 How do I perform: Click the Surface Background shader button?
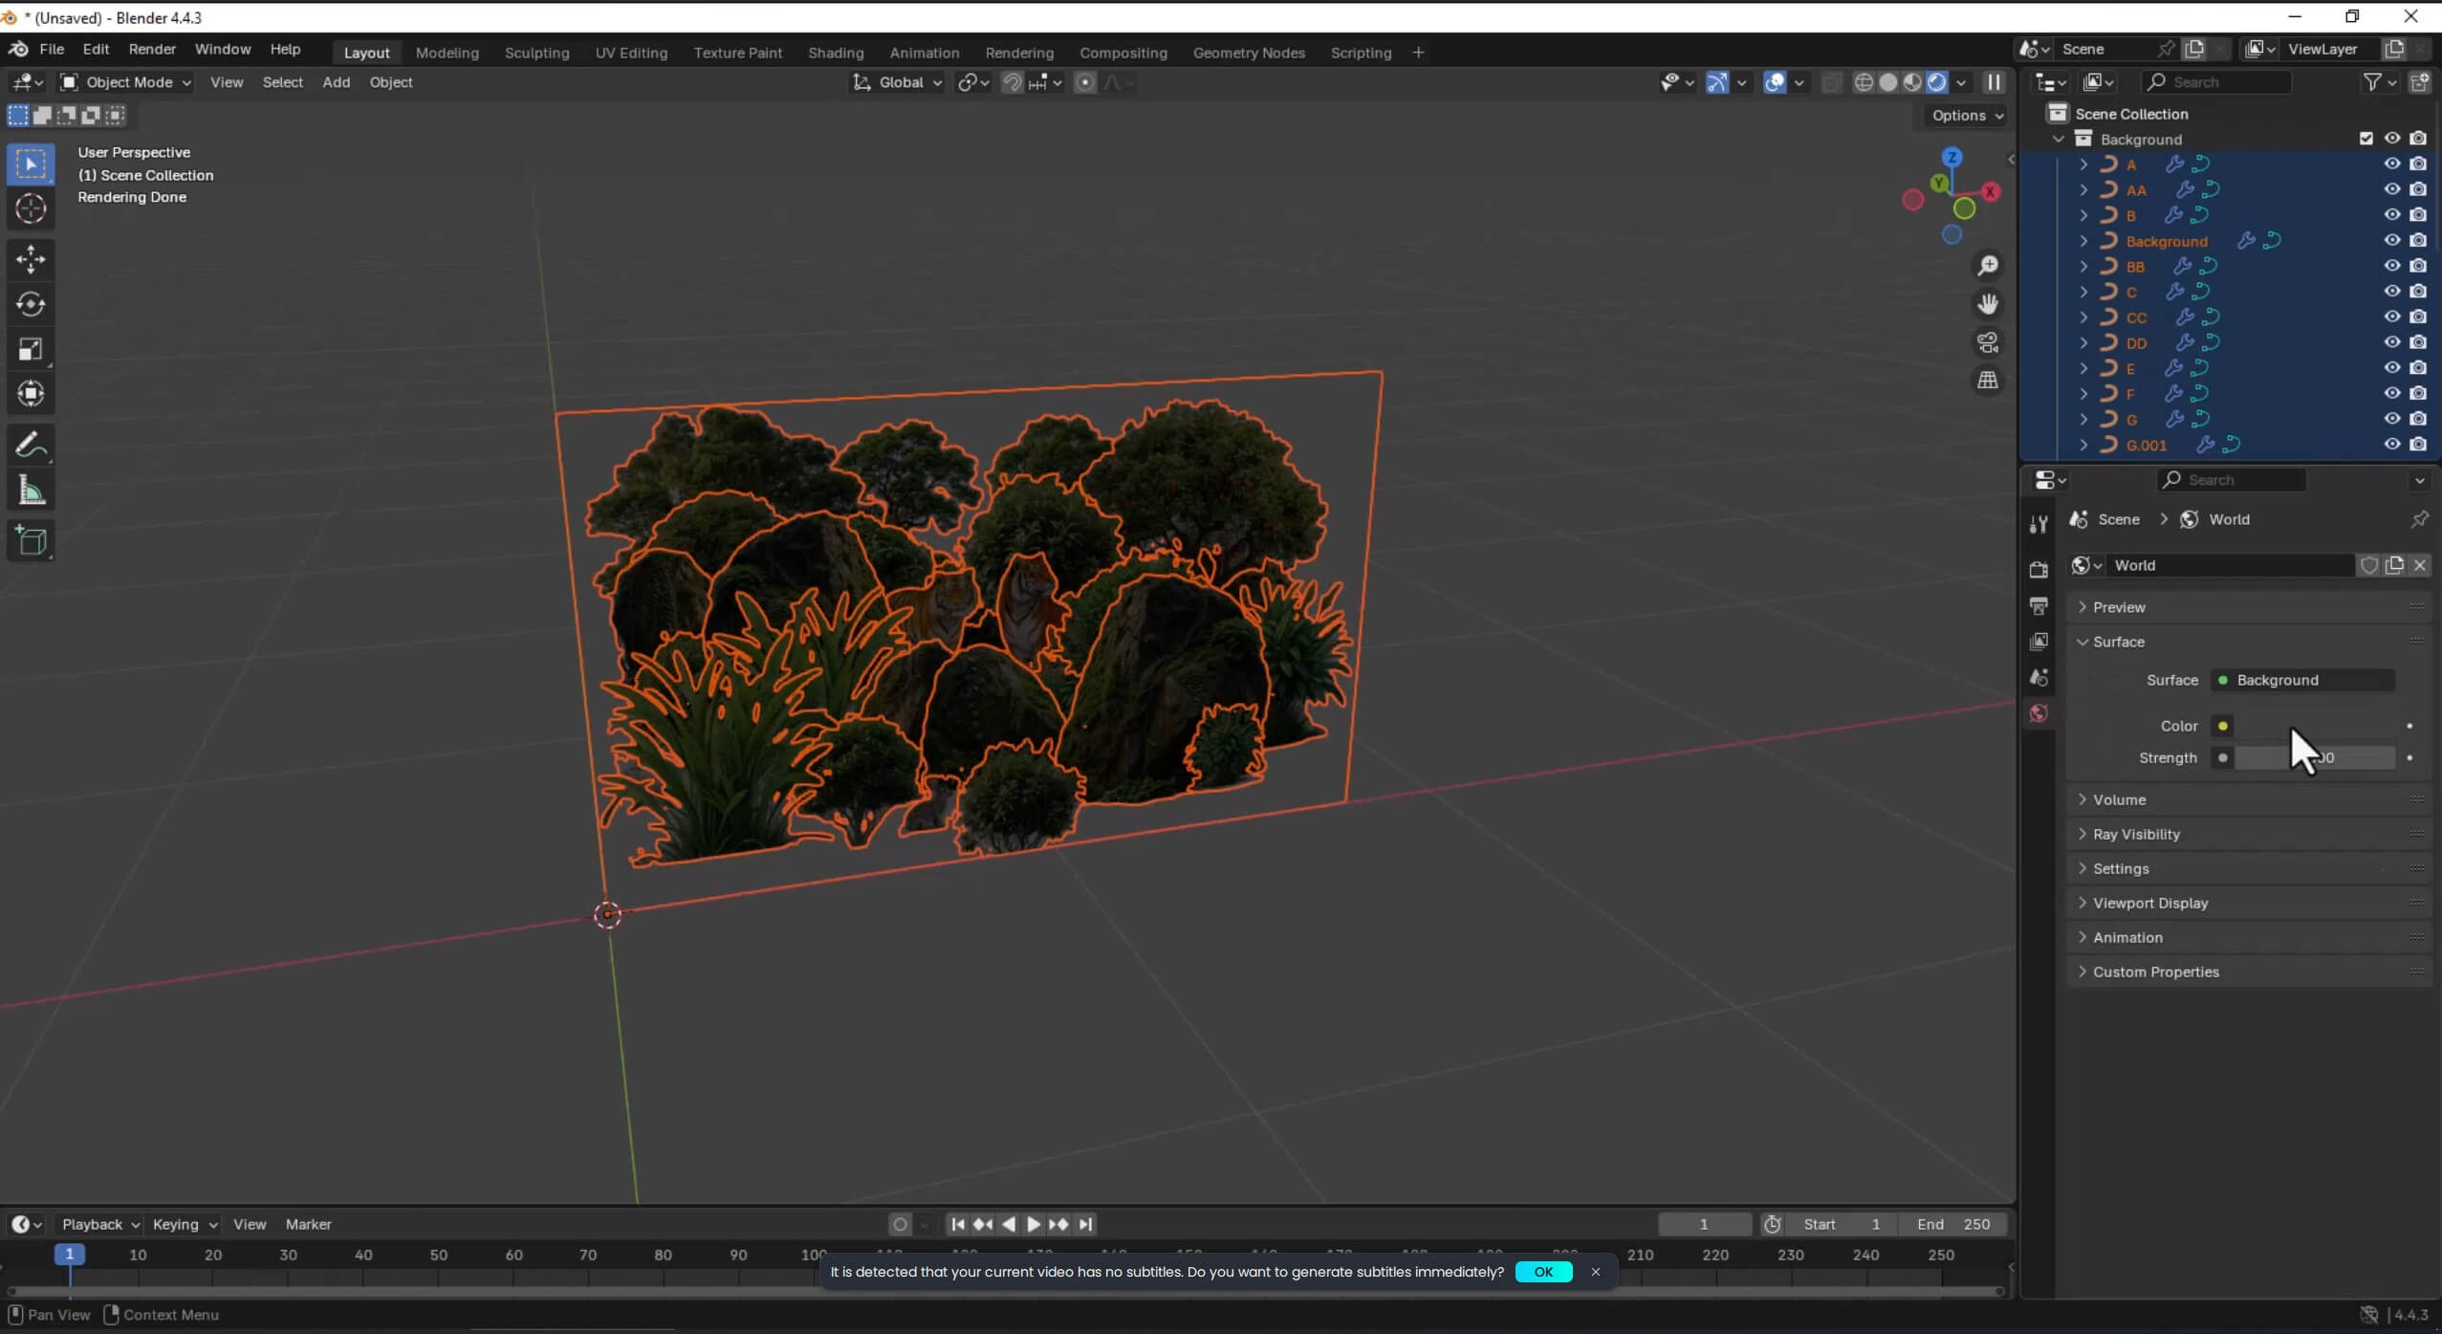[2302, 680]
